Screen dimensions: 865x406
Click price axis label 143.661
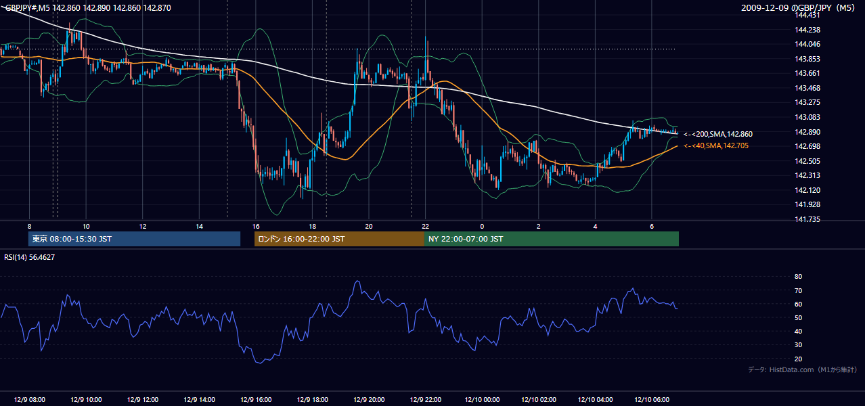coord(807,73)
